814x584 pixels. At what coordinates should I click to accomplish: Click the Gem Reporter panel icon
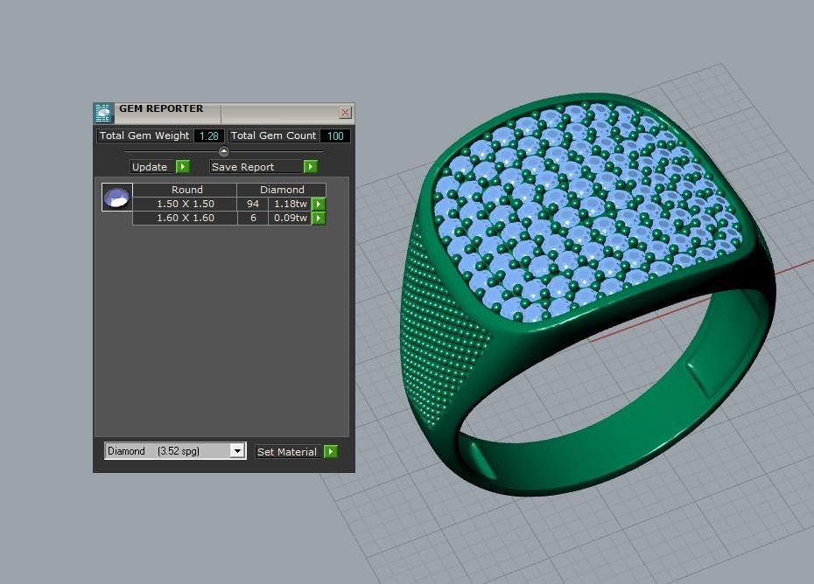[103, 113]
